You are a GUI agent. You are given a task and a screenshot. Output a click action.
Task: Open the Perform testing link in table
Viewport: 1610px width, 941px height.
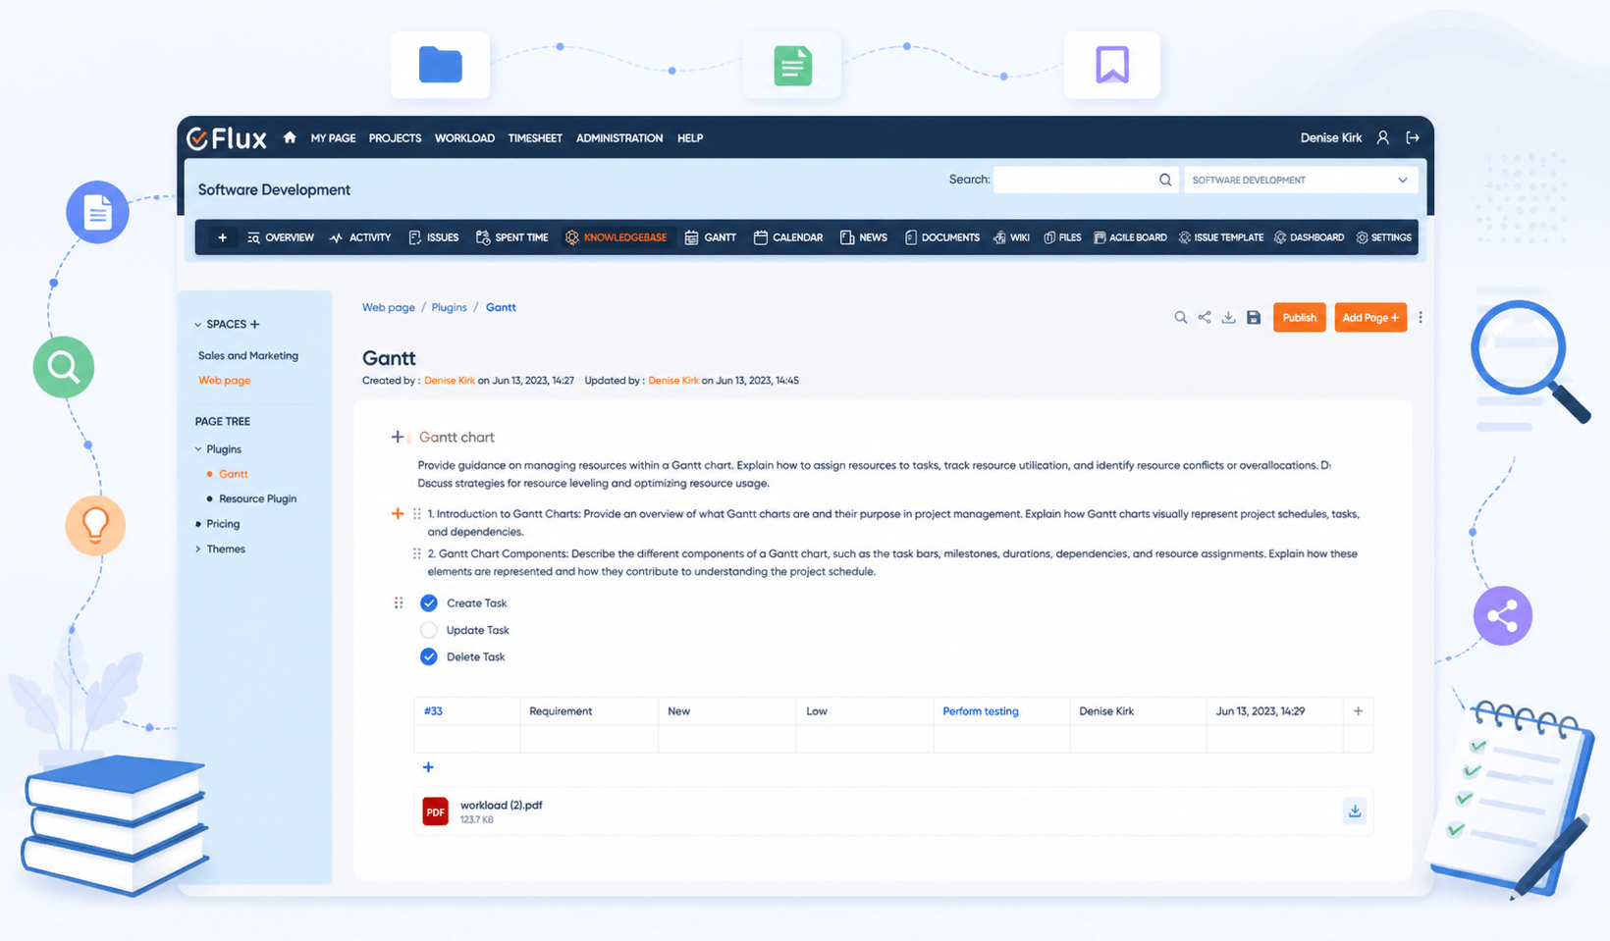980,711
